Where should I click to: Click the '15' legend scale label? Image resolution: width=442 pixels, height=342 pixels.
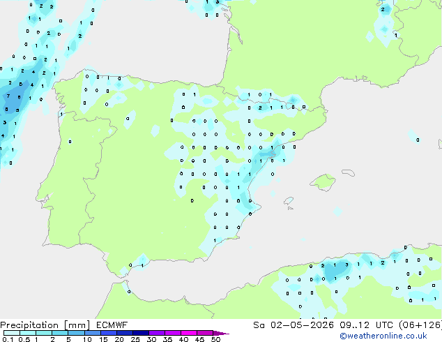point(103,339)
